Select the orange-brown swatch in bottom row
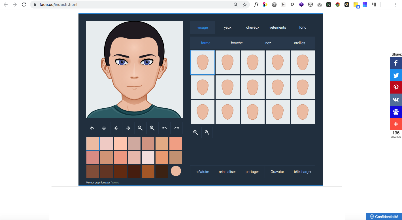Image resolution: width=402 pixels, height=220 pixels. tap(148, 171)
